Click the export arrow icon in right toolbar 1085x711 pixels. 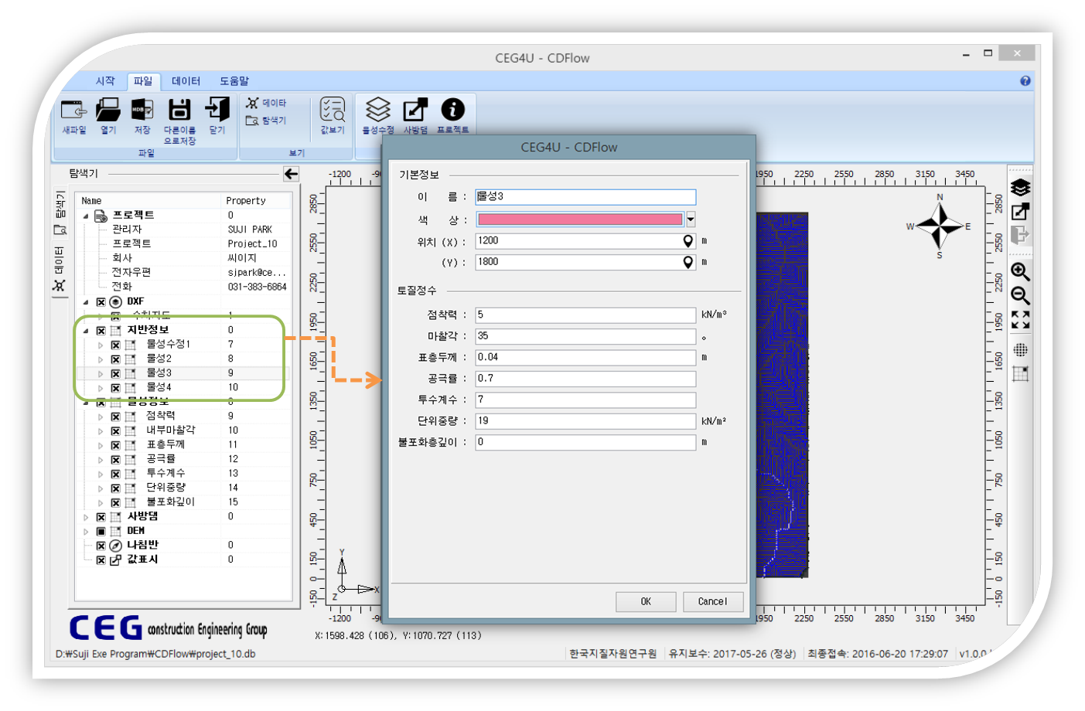1020,234
